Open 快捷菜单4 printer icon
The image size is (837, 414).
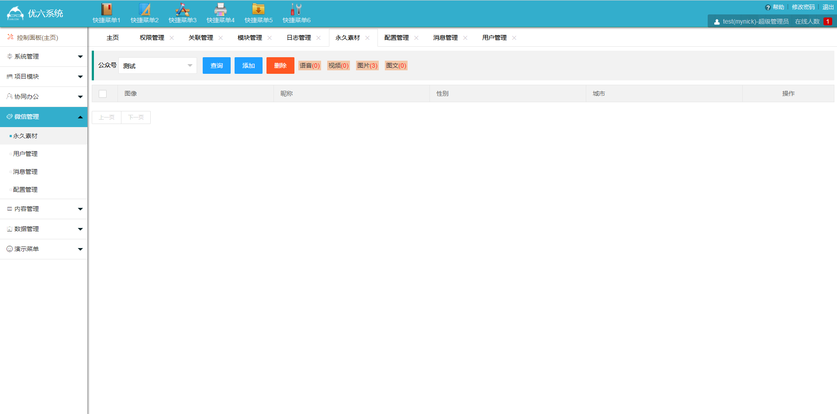220,9
